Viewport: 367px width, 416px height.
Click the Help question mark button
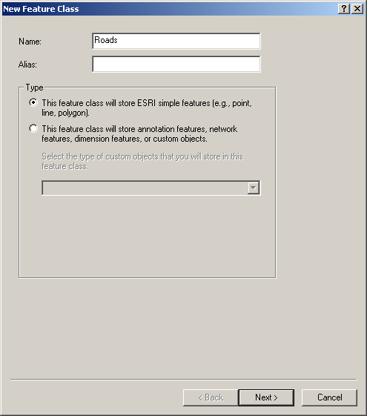pos(344,9)
